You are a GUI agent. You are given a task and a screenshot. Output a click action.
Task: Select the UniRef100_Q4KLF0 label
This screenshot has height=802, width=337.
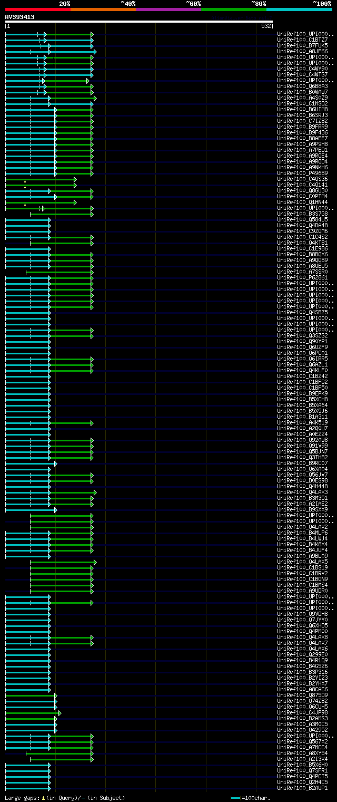(x=303, y=370)
